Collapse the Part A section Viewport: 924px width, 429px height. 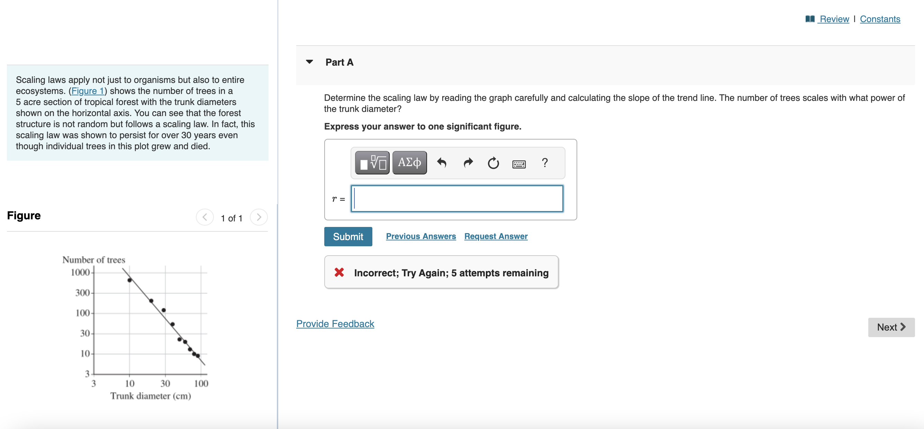pyautogui.click(x=309, y=62)
